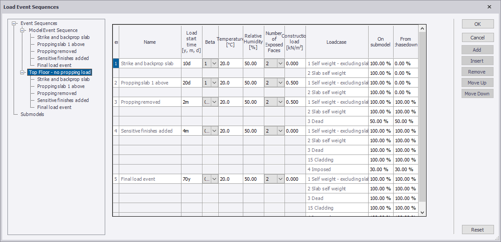This screenshot has width=501, height=242.
Task: Close the Load Event Sequences dialog
Action: pyautogui.click(x=489, y=7)
